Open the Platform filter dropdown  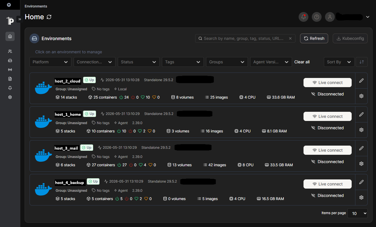(50, 62)
